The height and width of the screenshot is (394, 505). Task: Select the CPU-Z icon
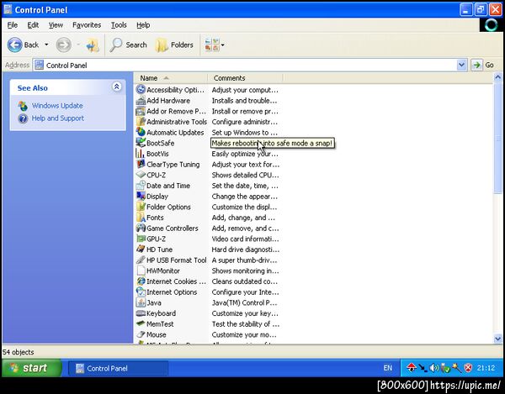[141, 175]
